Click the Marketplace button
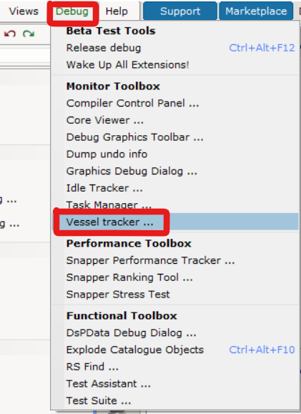This screenshot has width=301, height=414. pyautogui.click(x=256, y=11)
